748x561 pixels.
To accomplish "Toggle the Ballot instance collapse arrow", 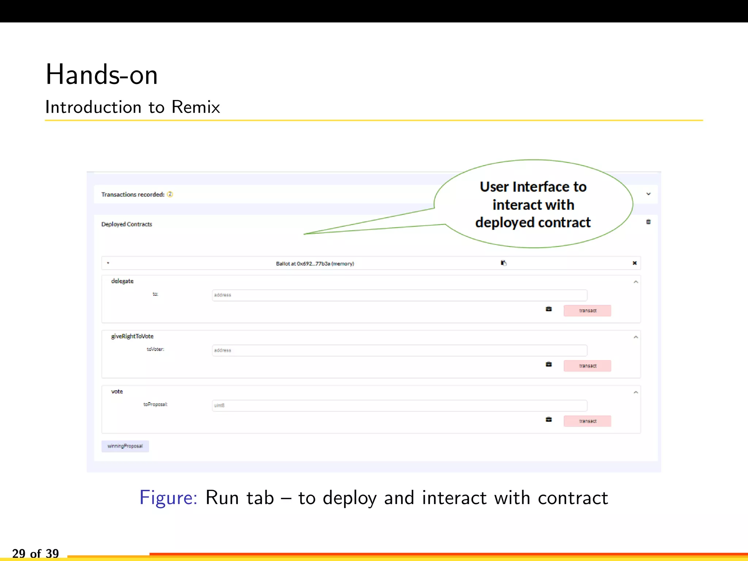I will (x=108, y=263).
